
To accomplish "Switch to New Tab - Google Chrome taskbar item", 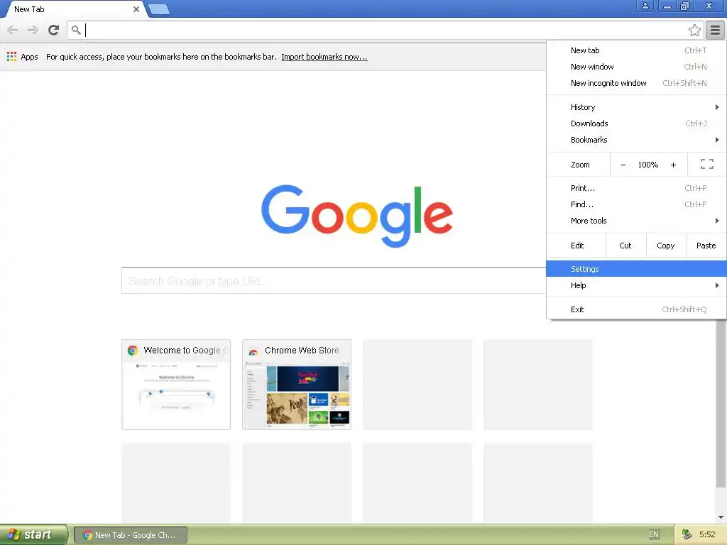I will (x=131, y=535).
